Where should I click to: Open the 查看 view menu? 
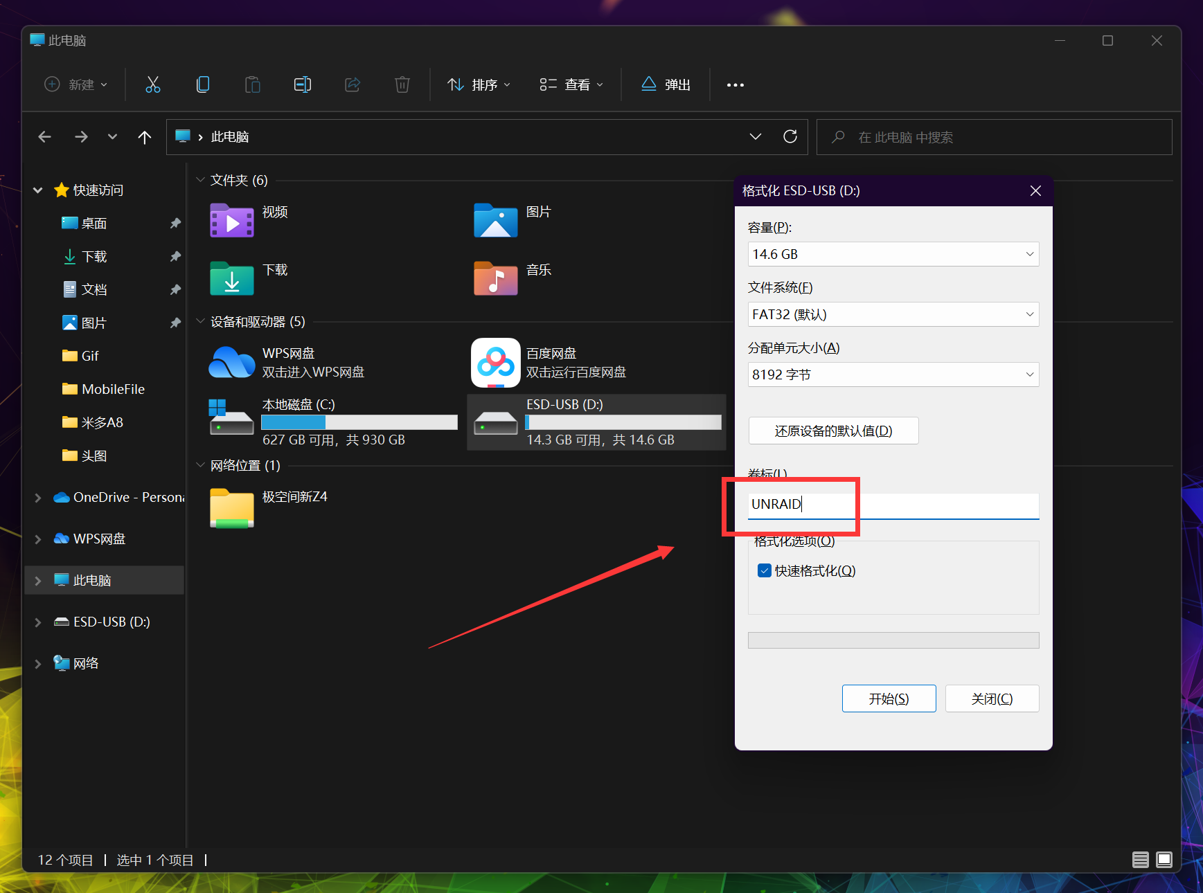[571, 84]
